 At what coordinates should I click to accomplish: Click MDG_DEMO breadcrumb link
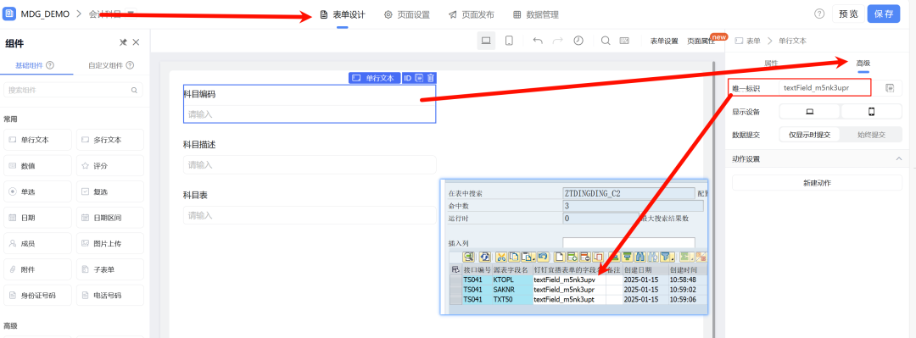coord(45,14)
